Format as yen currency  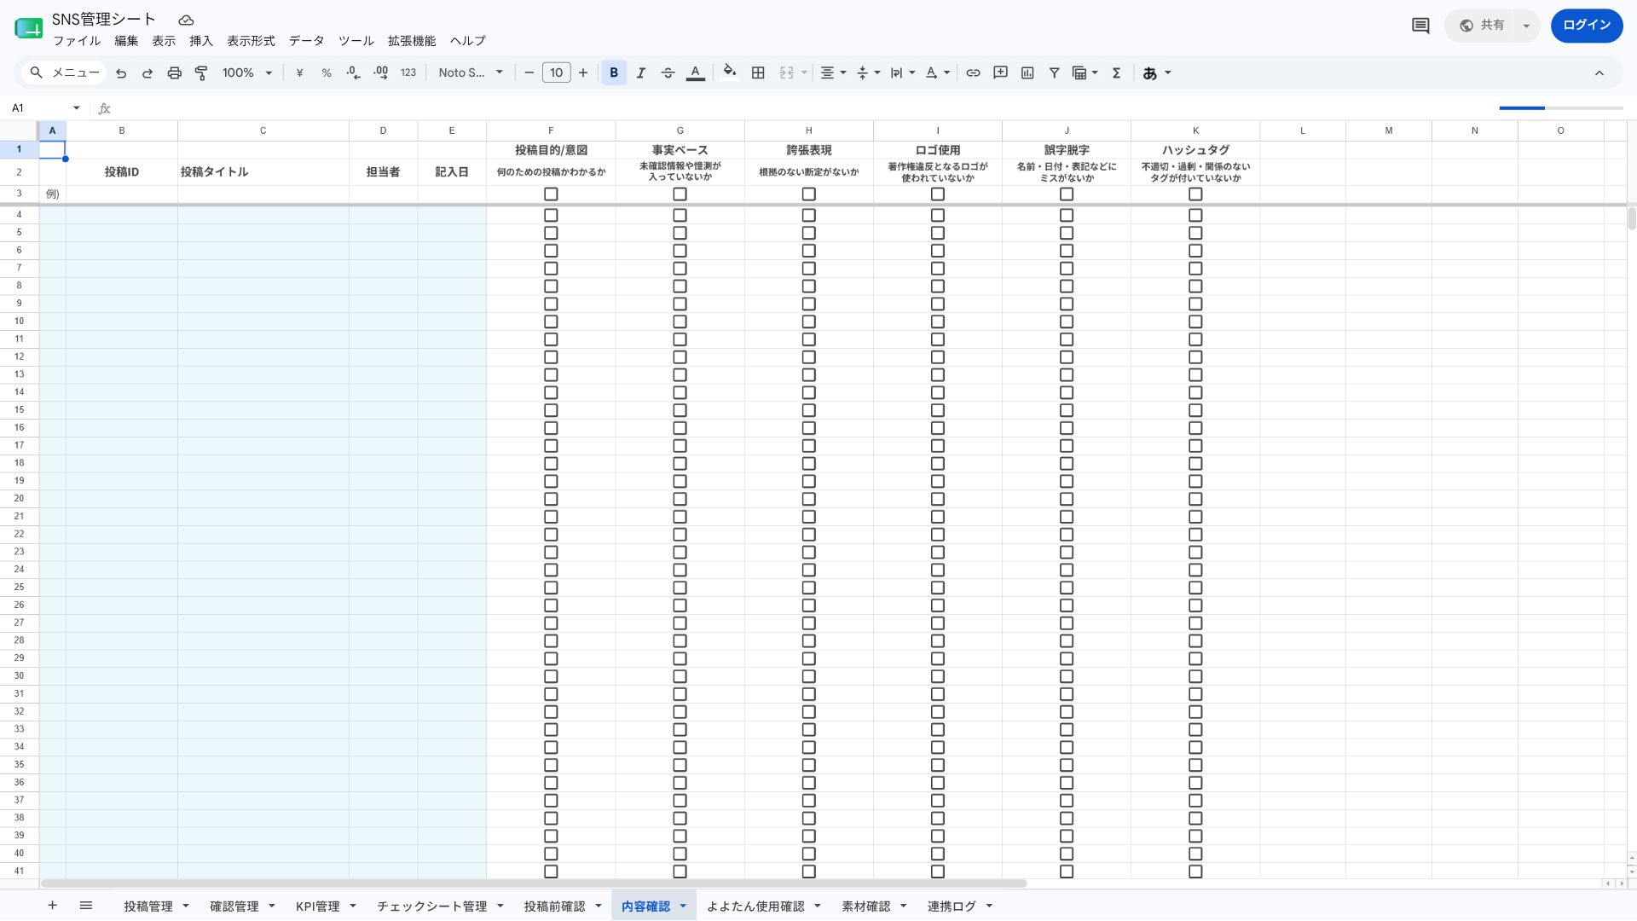coord(299,73)
